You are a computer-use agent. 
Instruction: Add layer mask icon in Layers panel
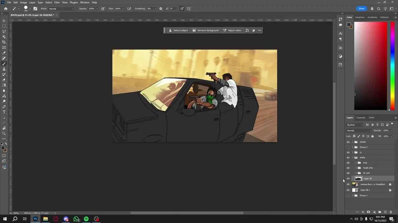click(x=368, y=212)
